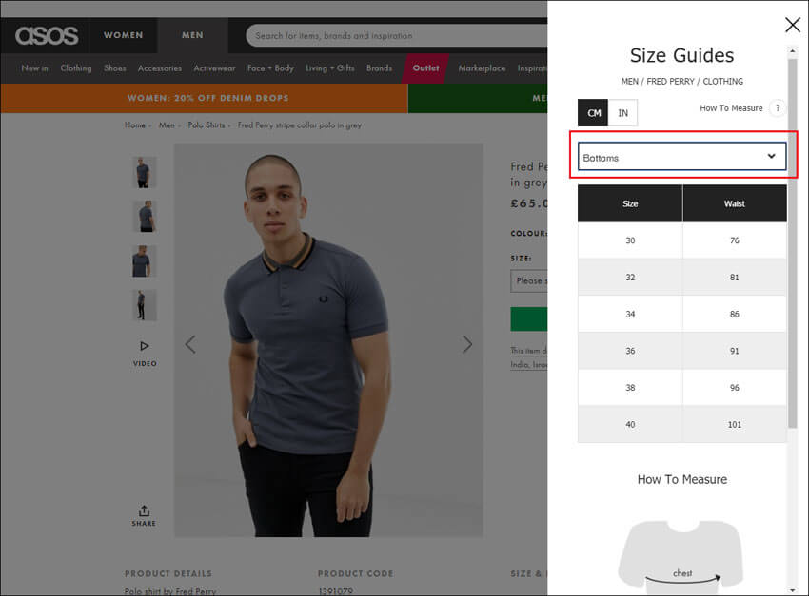The height and width of the screenshot is (596, 809).
Task: Open the Clothing menu
Action: click(76, 68)
